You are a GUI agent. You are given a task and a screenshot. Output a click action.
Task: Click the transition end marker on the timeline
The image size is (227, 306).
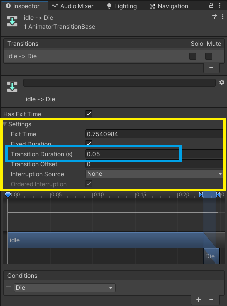click(x=218, y=194)
